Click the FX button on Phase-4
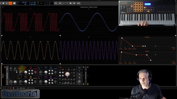 (x=79, y=71)
